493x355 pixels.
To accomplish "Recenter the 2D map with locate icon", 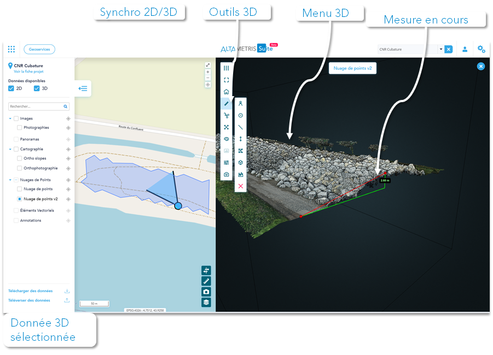I will 208,85.
